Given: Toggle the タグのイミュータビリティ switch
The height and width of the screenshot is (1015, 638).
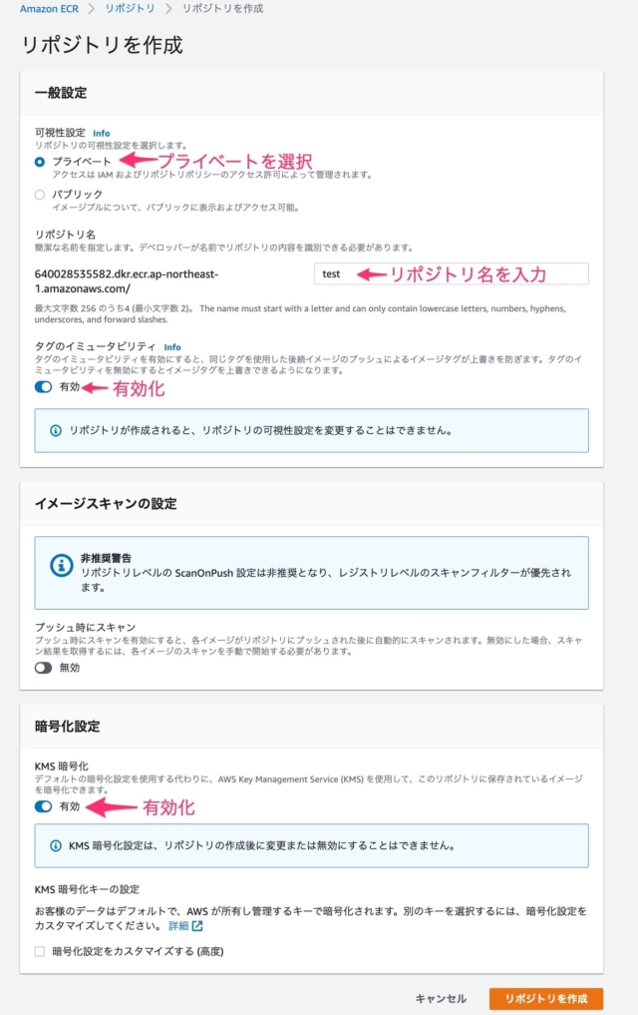Looking at the screenshot, I should click(43, 387).
